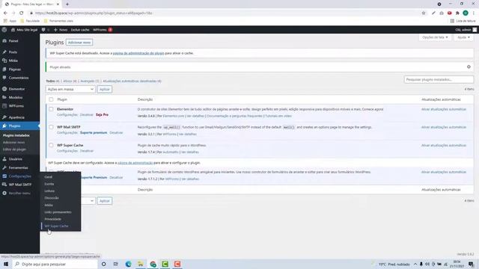Open the Lista de leitura button

[463, 21]
